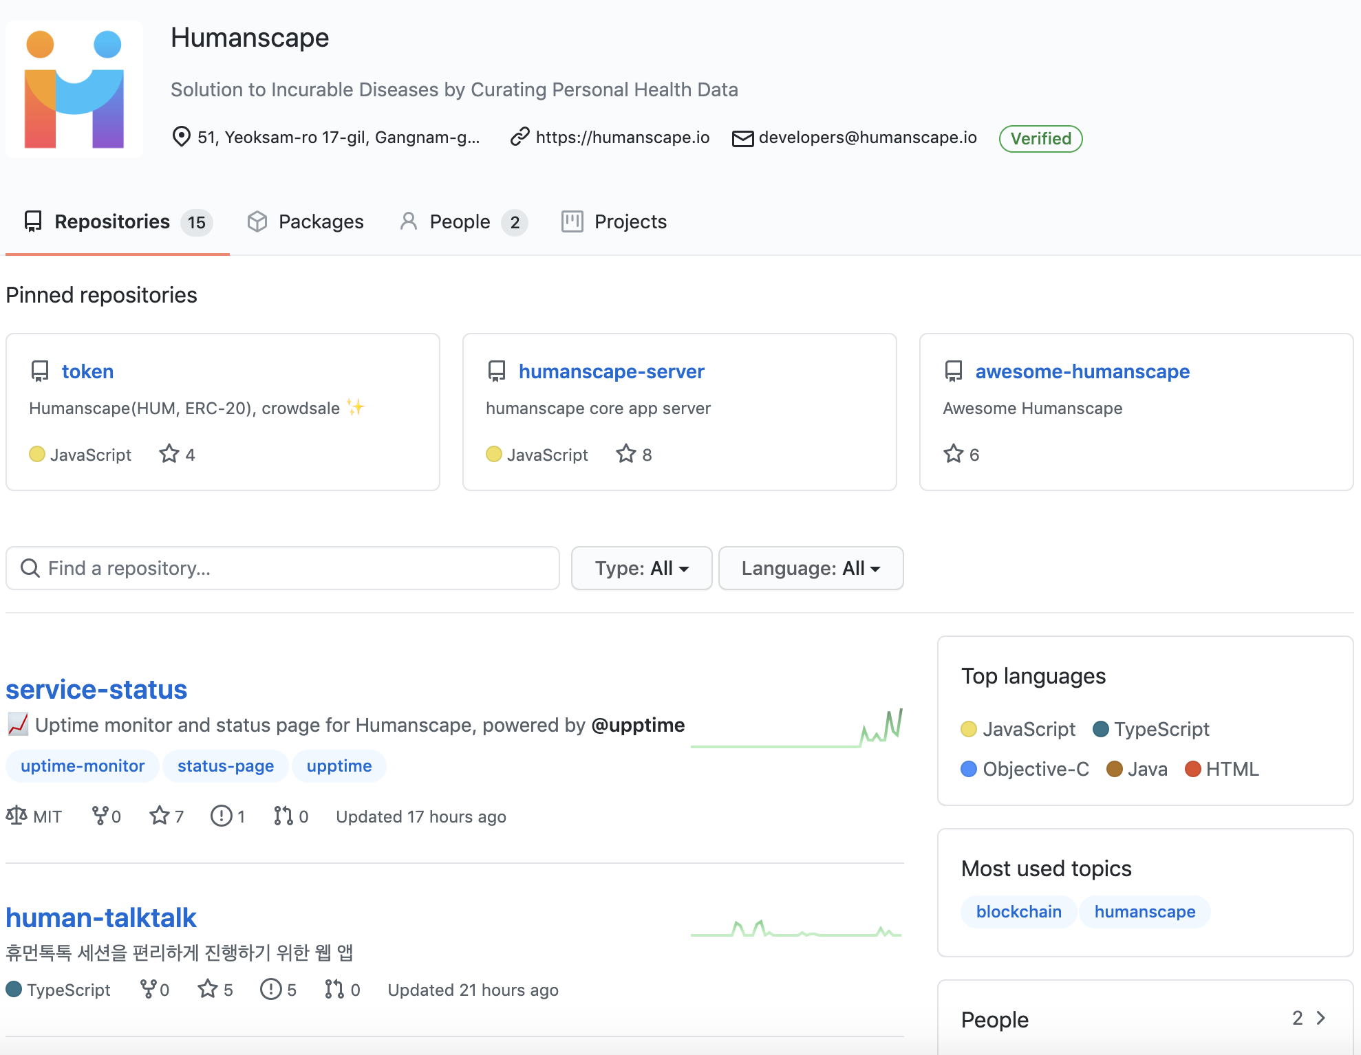Click the Find a repository search field
Screen dimensions: 1361x1055
(x=283, y=568)
